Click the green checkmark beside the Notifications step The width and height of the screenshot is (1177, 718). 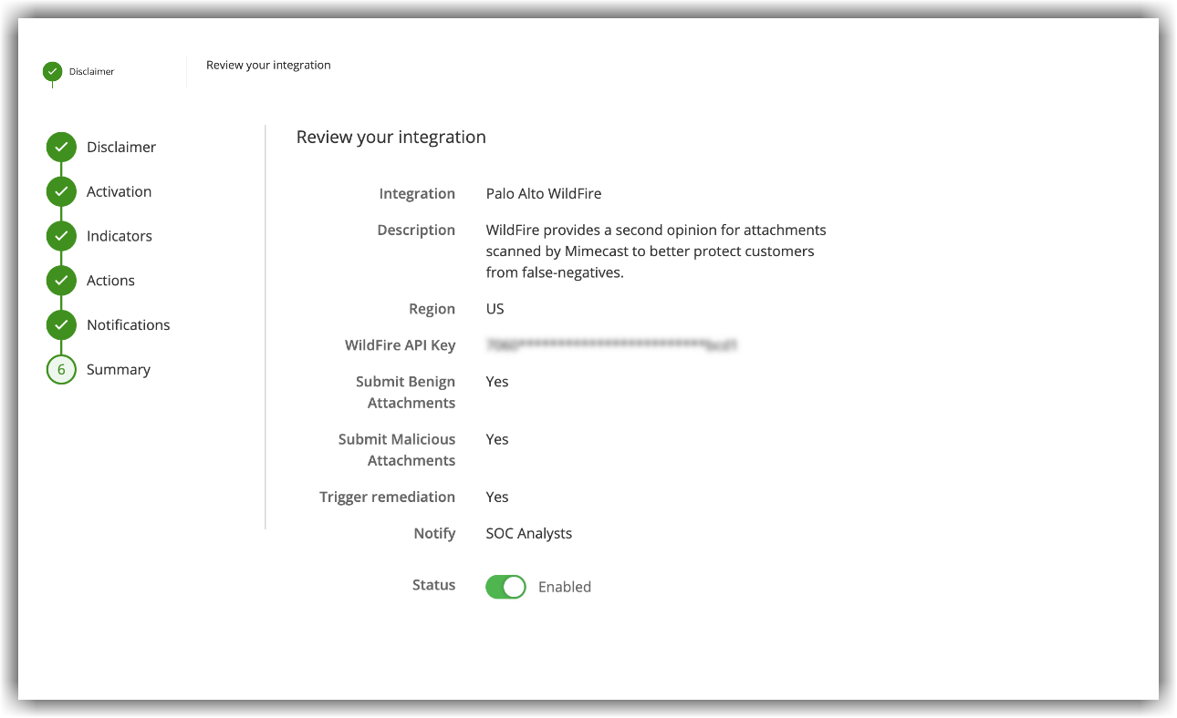[61, 324]
